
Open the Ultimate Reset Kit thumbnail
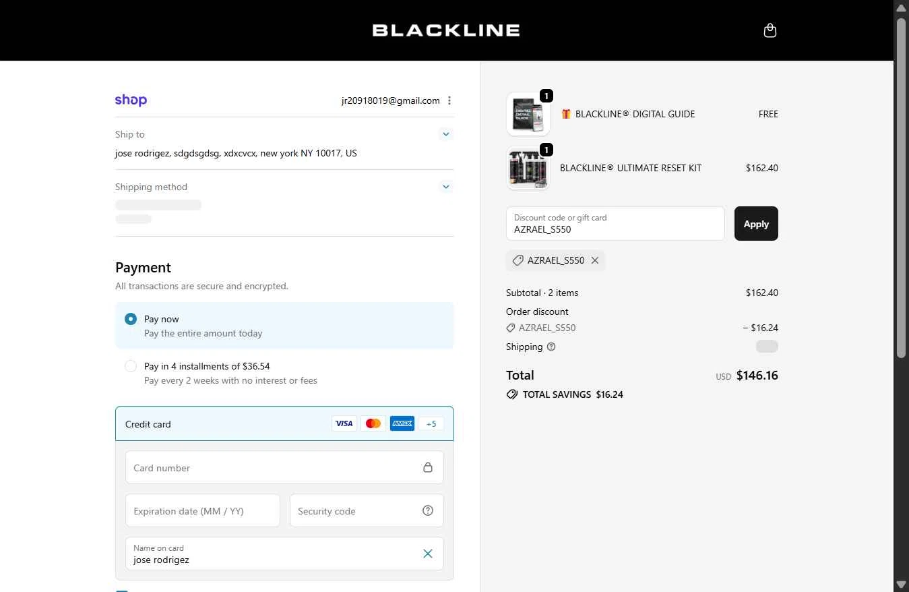pyautogui.click(x=528, y=168)
